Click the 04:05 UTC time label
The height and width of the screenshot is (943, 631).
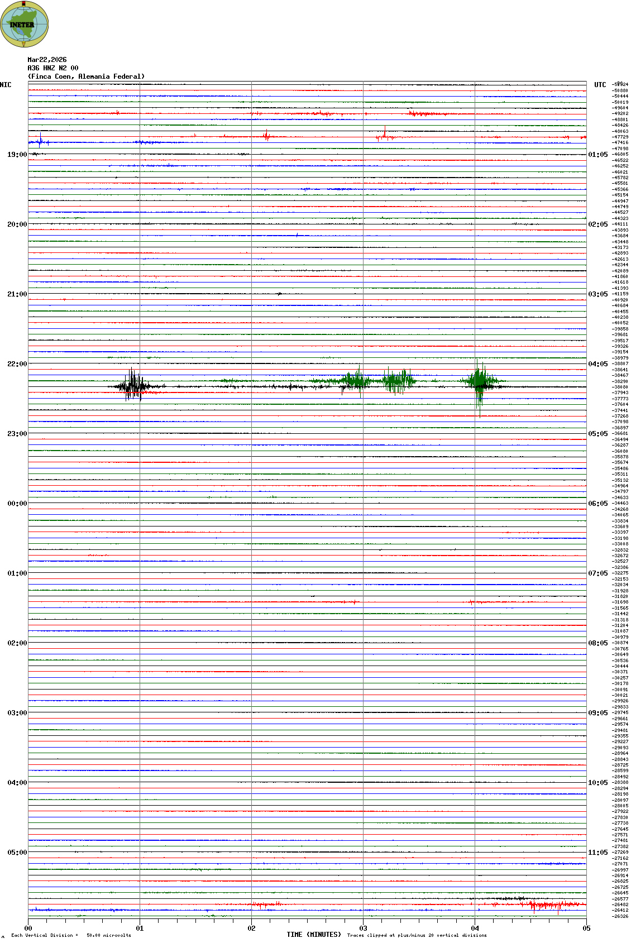(597, 364)
